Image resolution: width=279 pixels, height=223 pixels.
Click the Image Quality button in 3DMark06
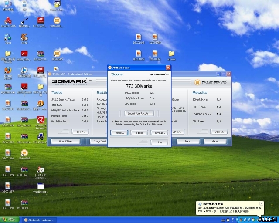click(99, 141)
